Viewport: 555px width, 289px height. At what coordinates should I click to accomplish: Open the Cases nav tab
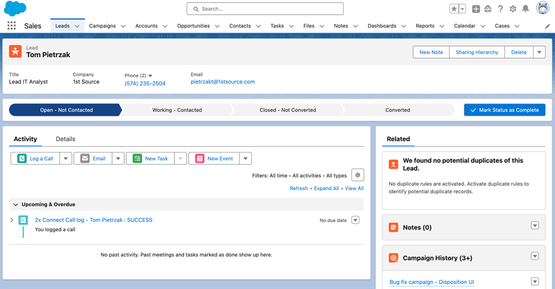[x=502, y=26]
